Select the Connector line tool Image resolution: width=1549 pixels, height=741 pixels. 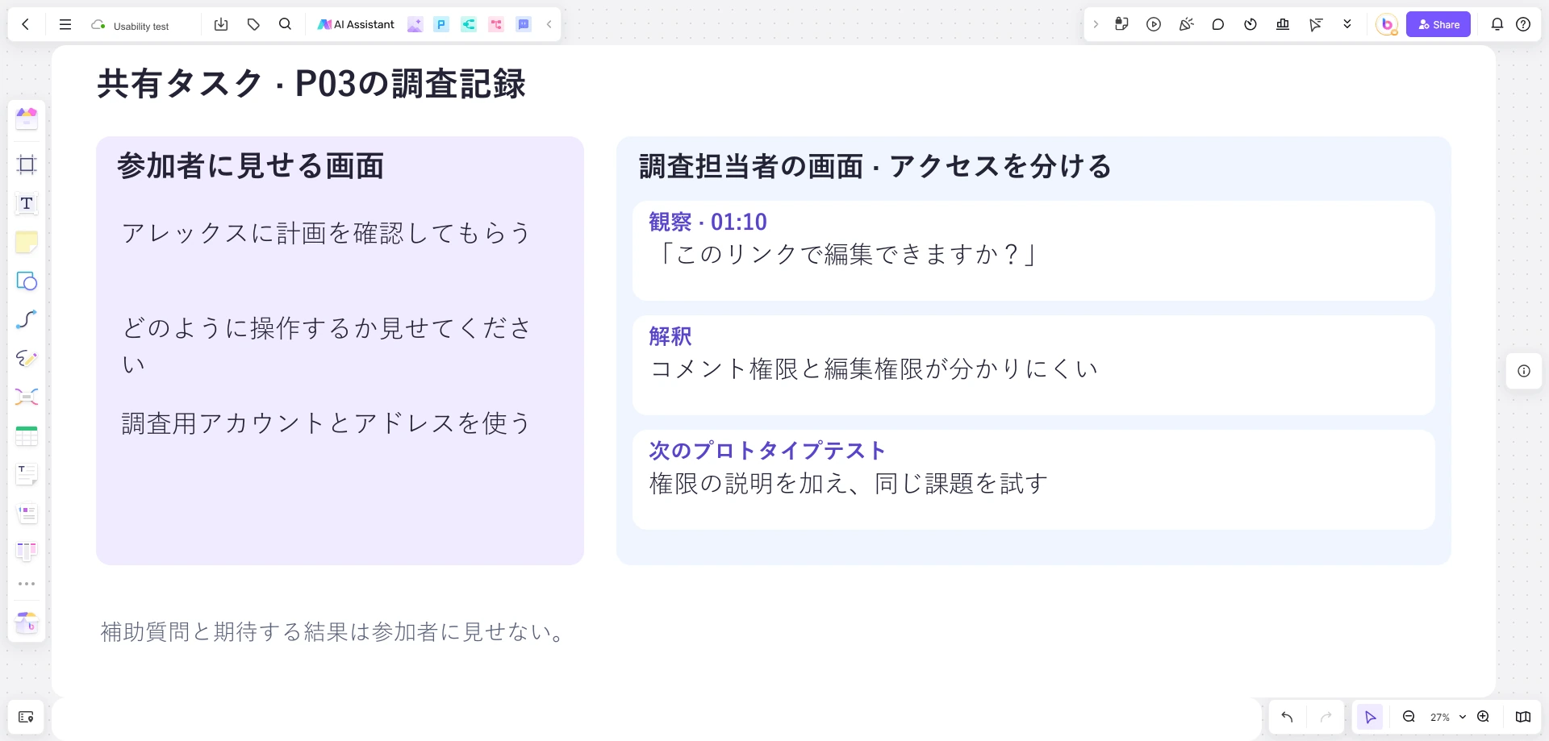coord(27,319)
